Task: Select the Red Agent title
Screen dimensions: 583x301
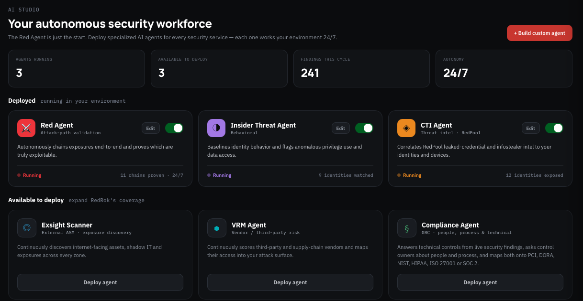Action: (x=57, y=125)
